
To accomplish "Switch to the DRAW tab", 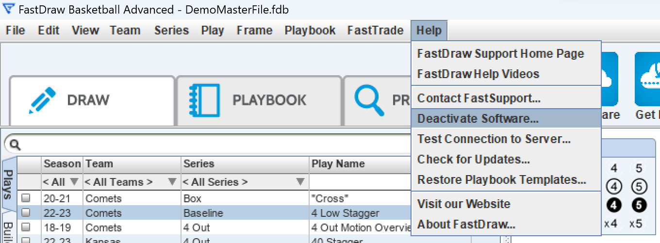I will (x=92, y=100).
